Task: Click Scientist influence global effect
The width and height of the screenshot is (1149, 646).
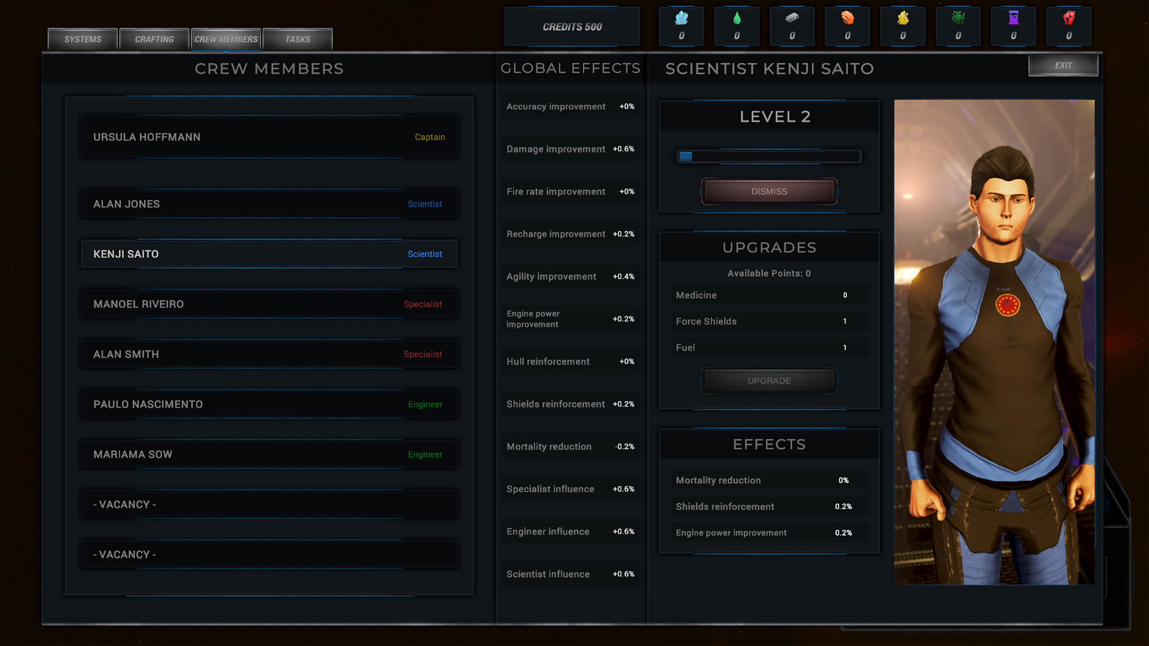Action: [x=570, y=574]
